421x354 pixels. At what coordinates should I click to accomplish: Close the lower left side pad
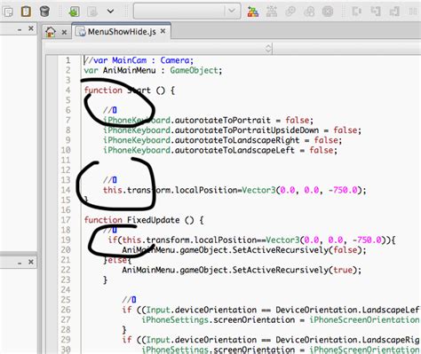(x=31, y=262)
